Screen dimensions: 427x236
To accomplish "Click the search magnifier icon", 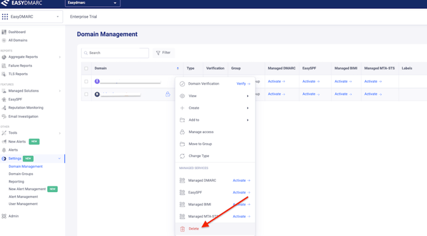I will point(86,53).
